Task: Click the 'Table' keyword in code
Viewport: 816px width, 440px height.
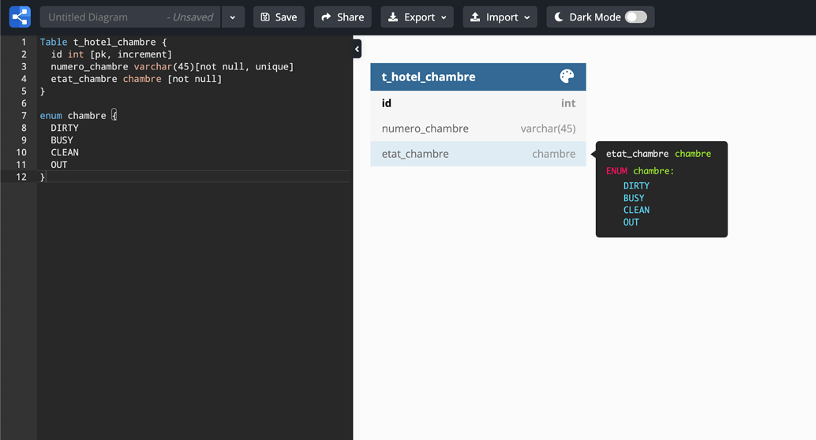Action: (x=54, y=42)
